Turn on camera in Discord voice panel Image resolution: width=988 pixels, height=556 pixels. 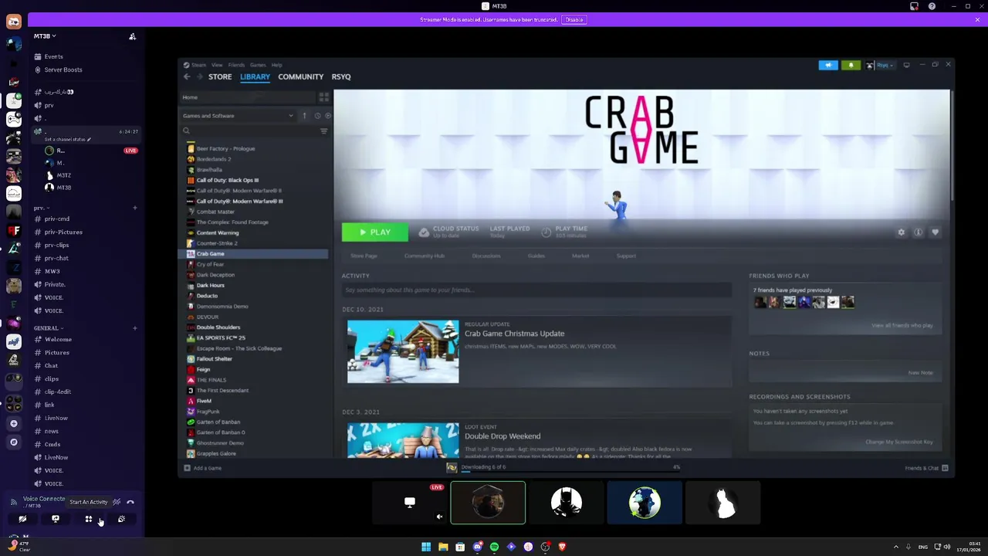tap(22, 519)
